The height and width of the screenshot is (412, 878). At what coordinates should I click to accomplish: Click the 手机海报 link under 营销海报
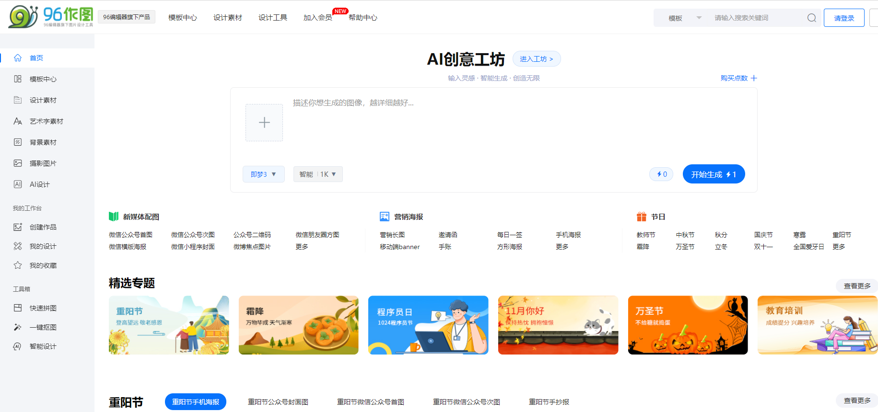(568, 235)
